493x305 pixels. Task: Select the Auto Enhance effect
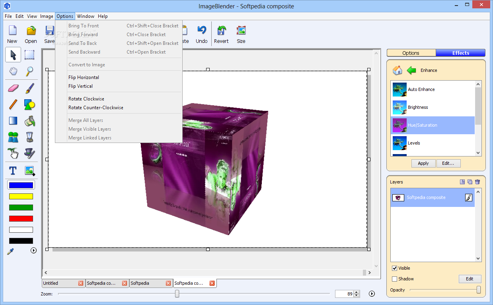point(433,89)
